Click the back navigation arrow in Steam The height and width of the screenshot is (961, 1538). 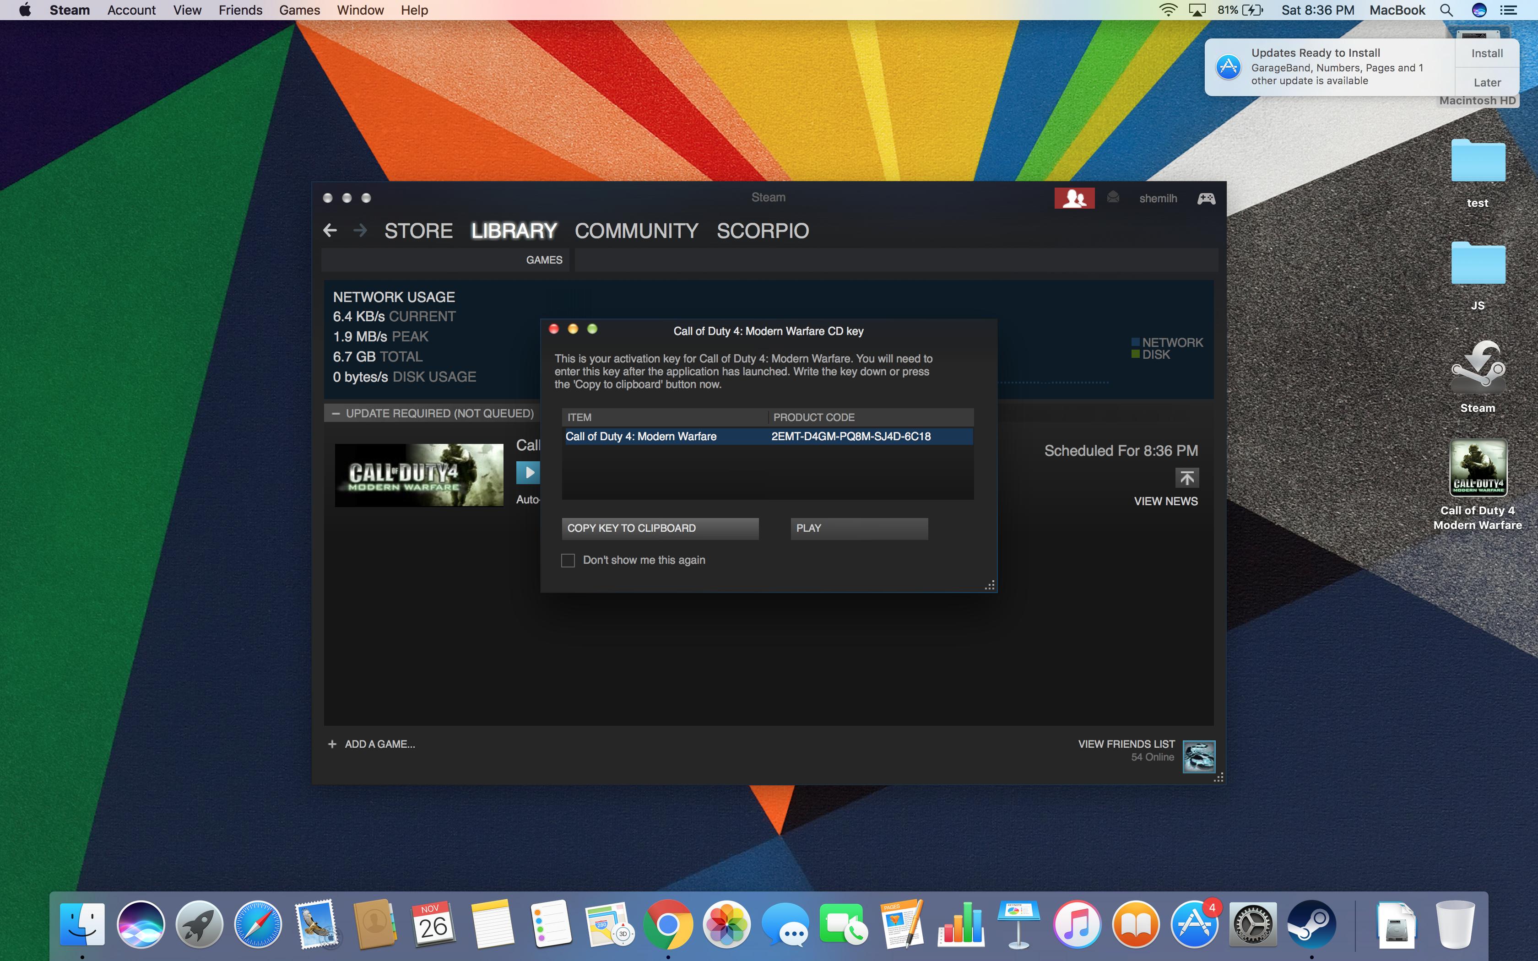click(330, 231)
